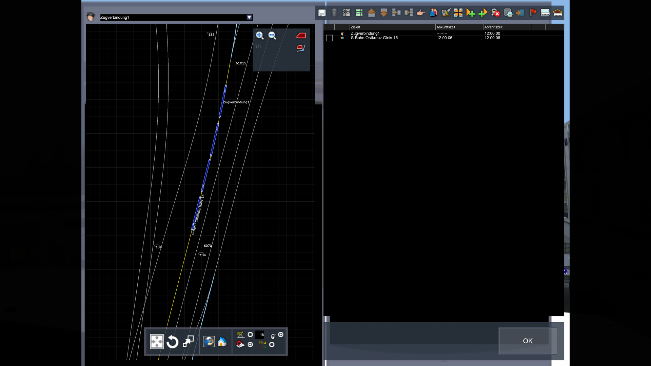Click the split-to-right arrow toolbar icon
Viewport: 651px width, 366px height.
tap(396, 13)
